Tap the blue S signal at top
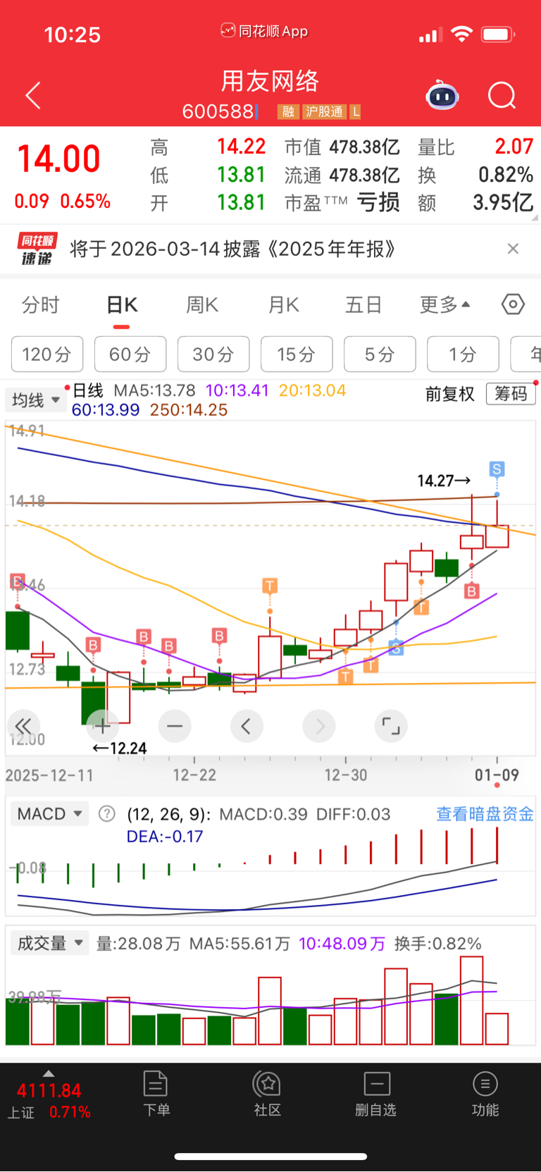This screenshot has width=541, height=1172. coord(497,469)
